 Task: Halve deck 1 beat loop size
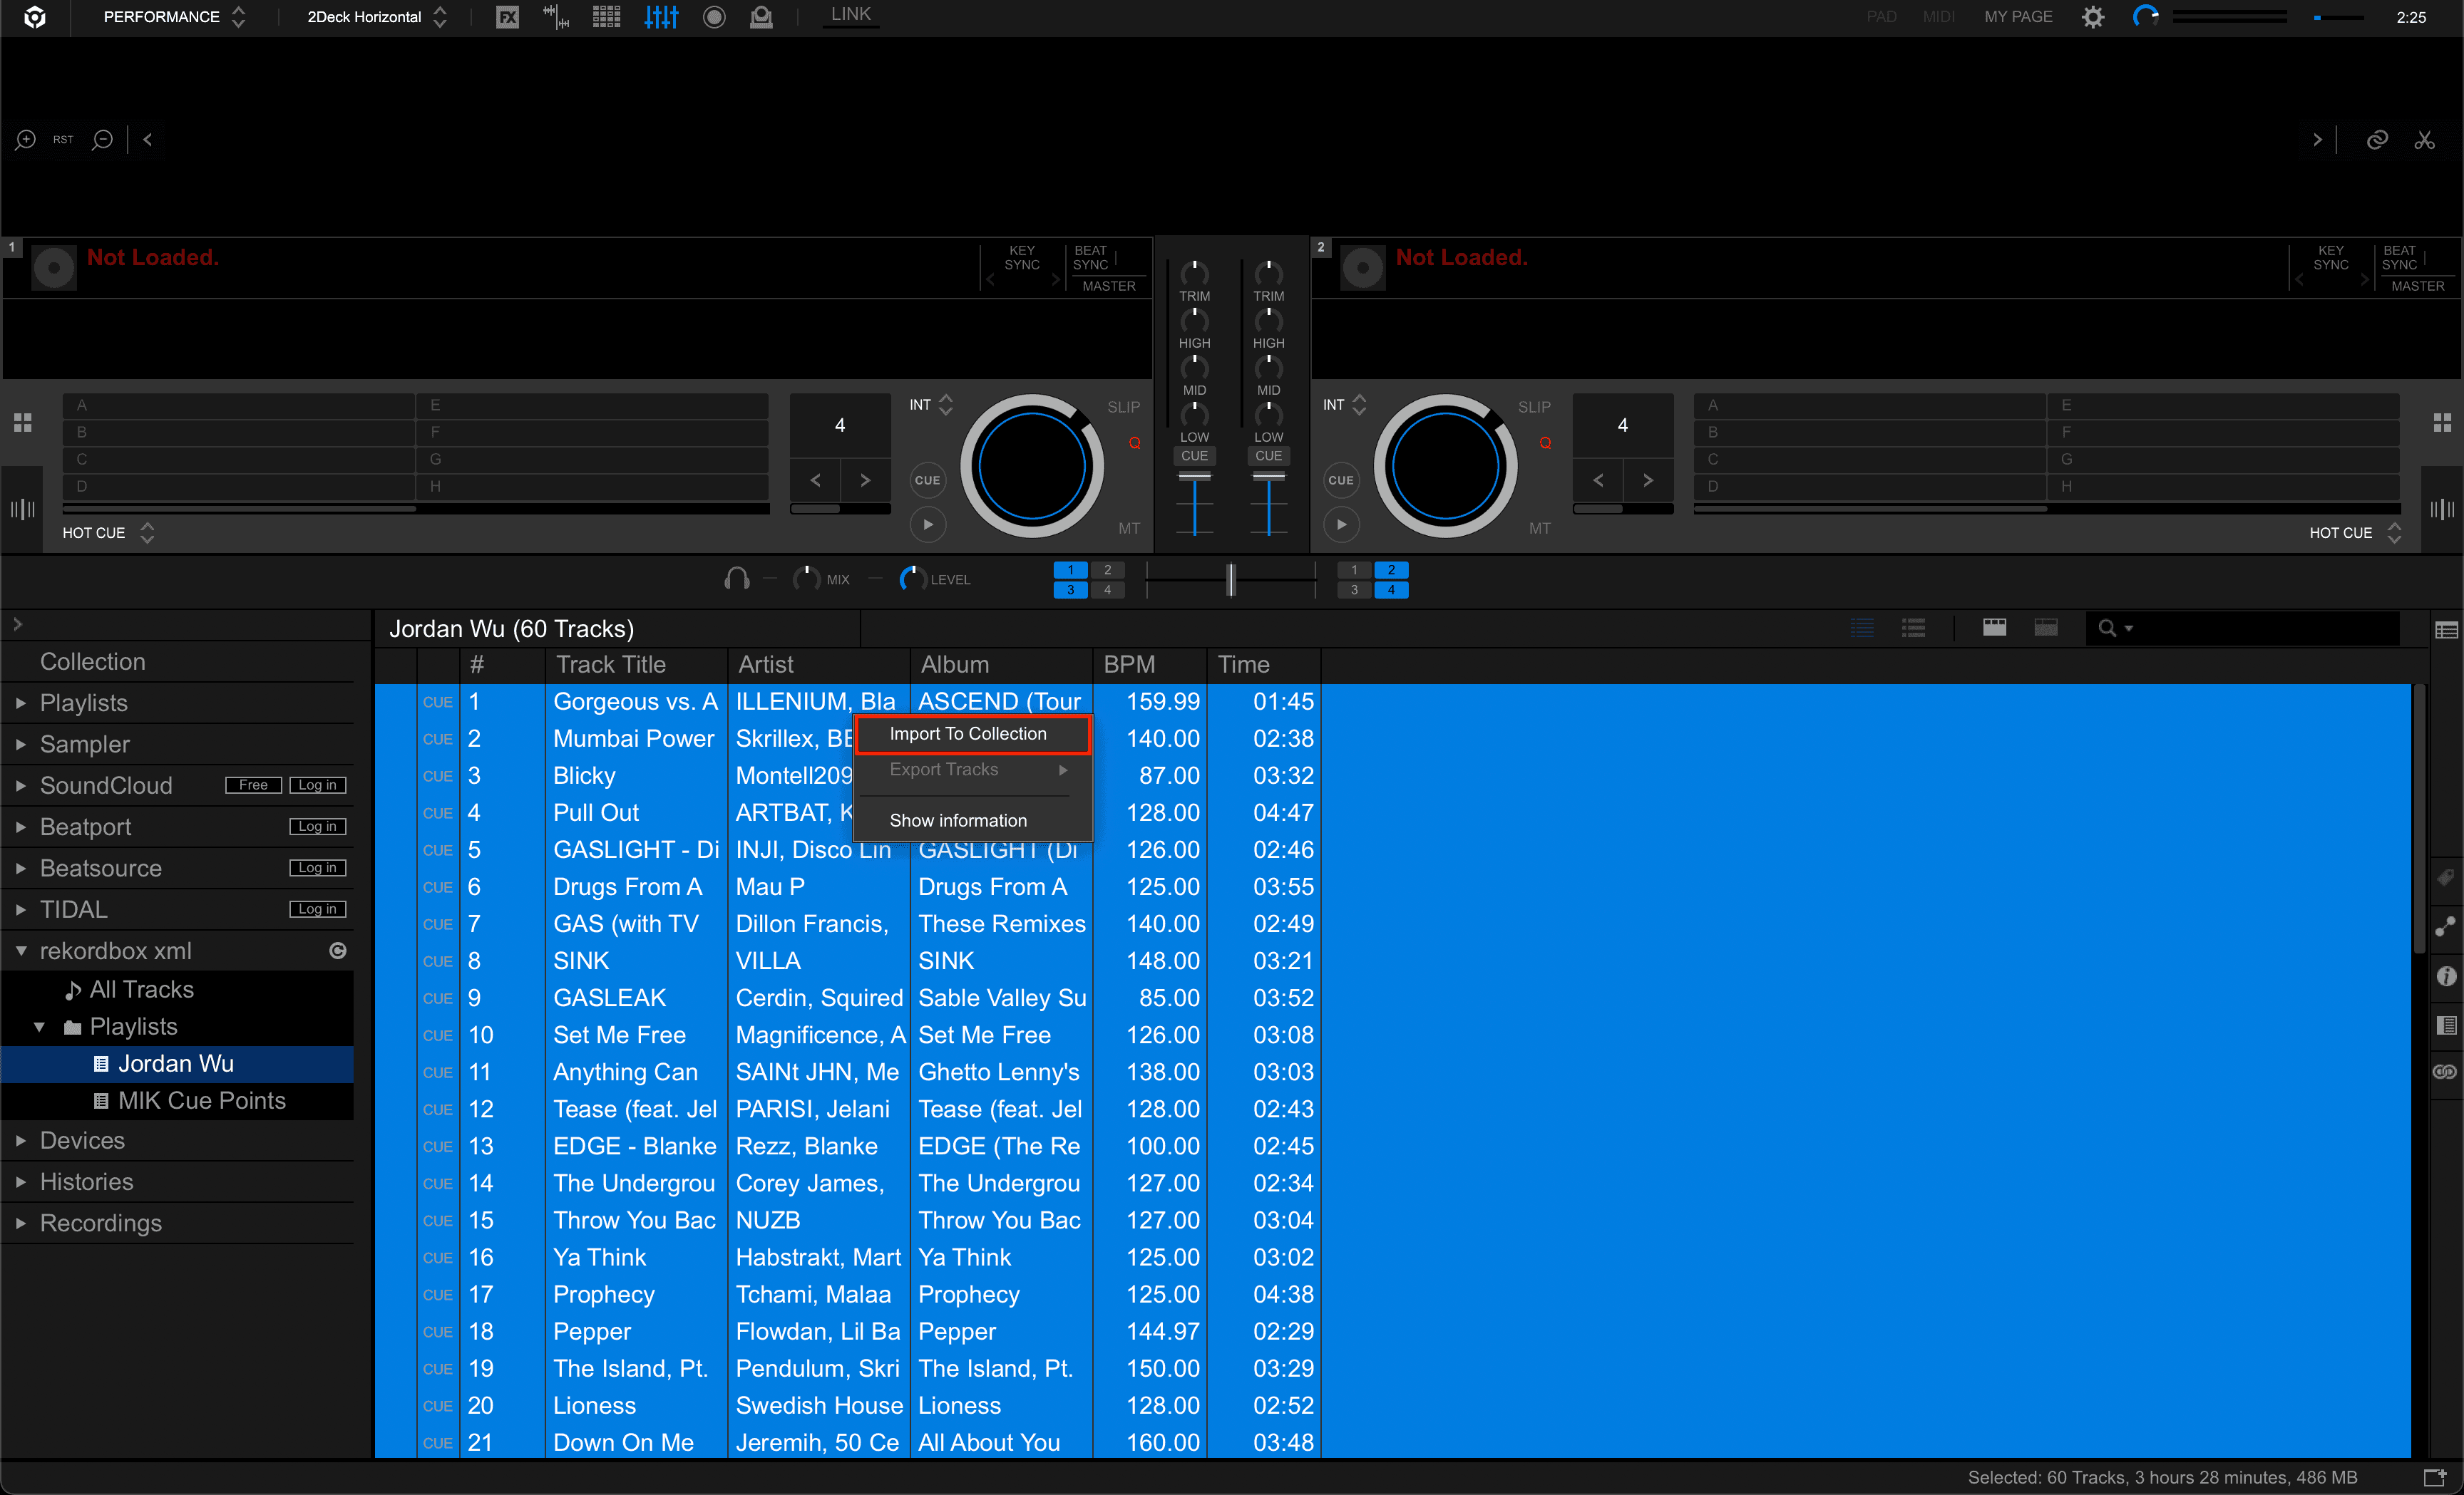tap(816, 481)
